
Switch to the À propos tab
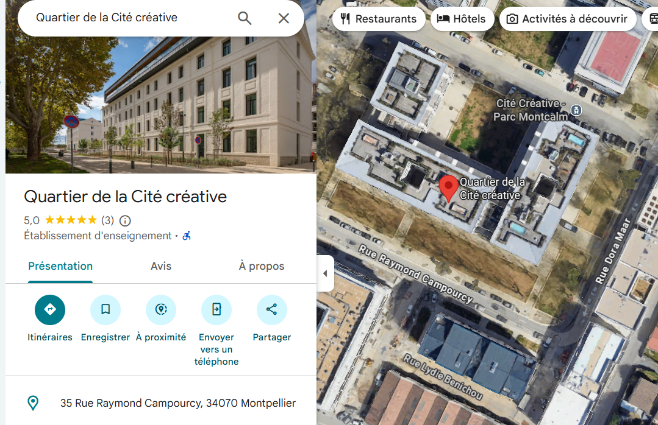(262, 266)
